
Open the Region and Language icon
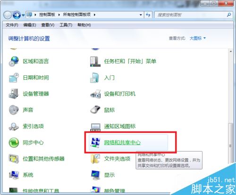14,61
